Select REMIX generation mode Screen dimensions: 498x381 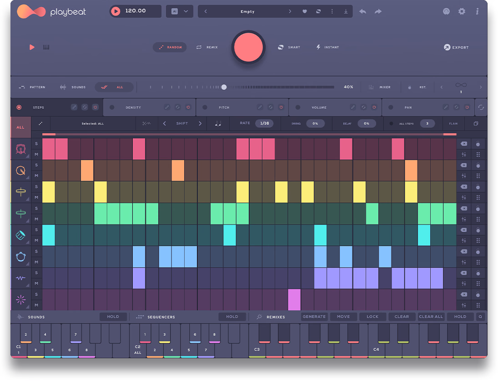[207, 47]
